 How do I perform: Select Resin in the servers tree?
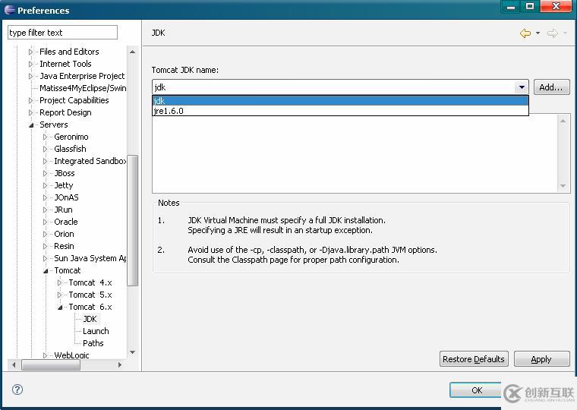[x=64, y=246]
